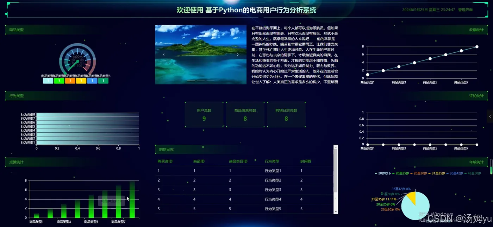493x227 pixels.
Task: Toggle the yellow legend swatch under the gauge
Action: (81, 81)
